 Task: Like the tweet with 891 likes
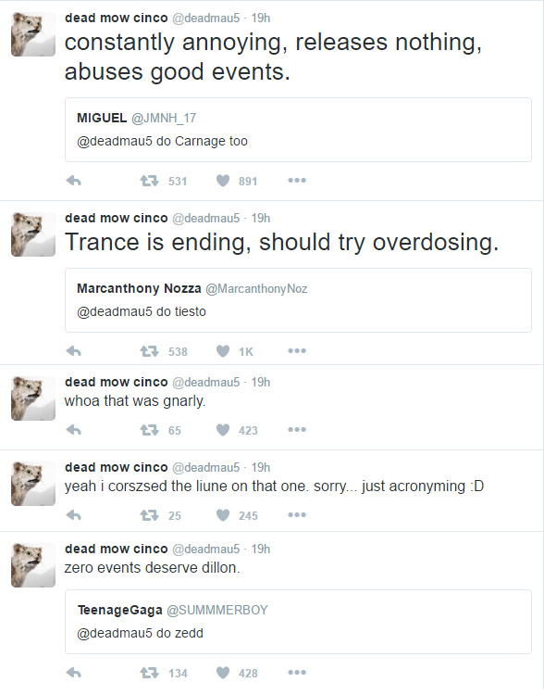pyautogui.click(x=223, y=181)
